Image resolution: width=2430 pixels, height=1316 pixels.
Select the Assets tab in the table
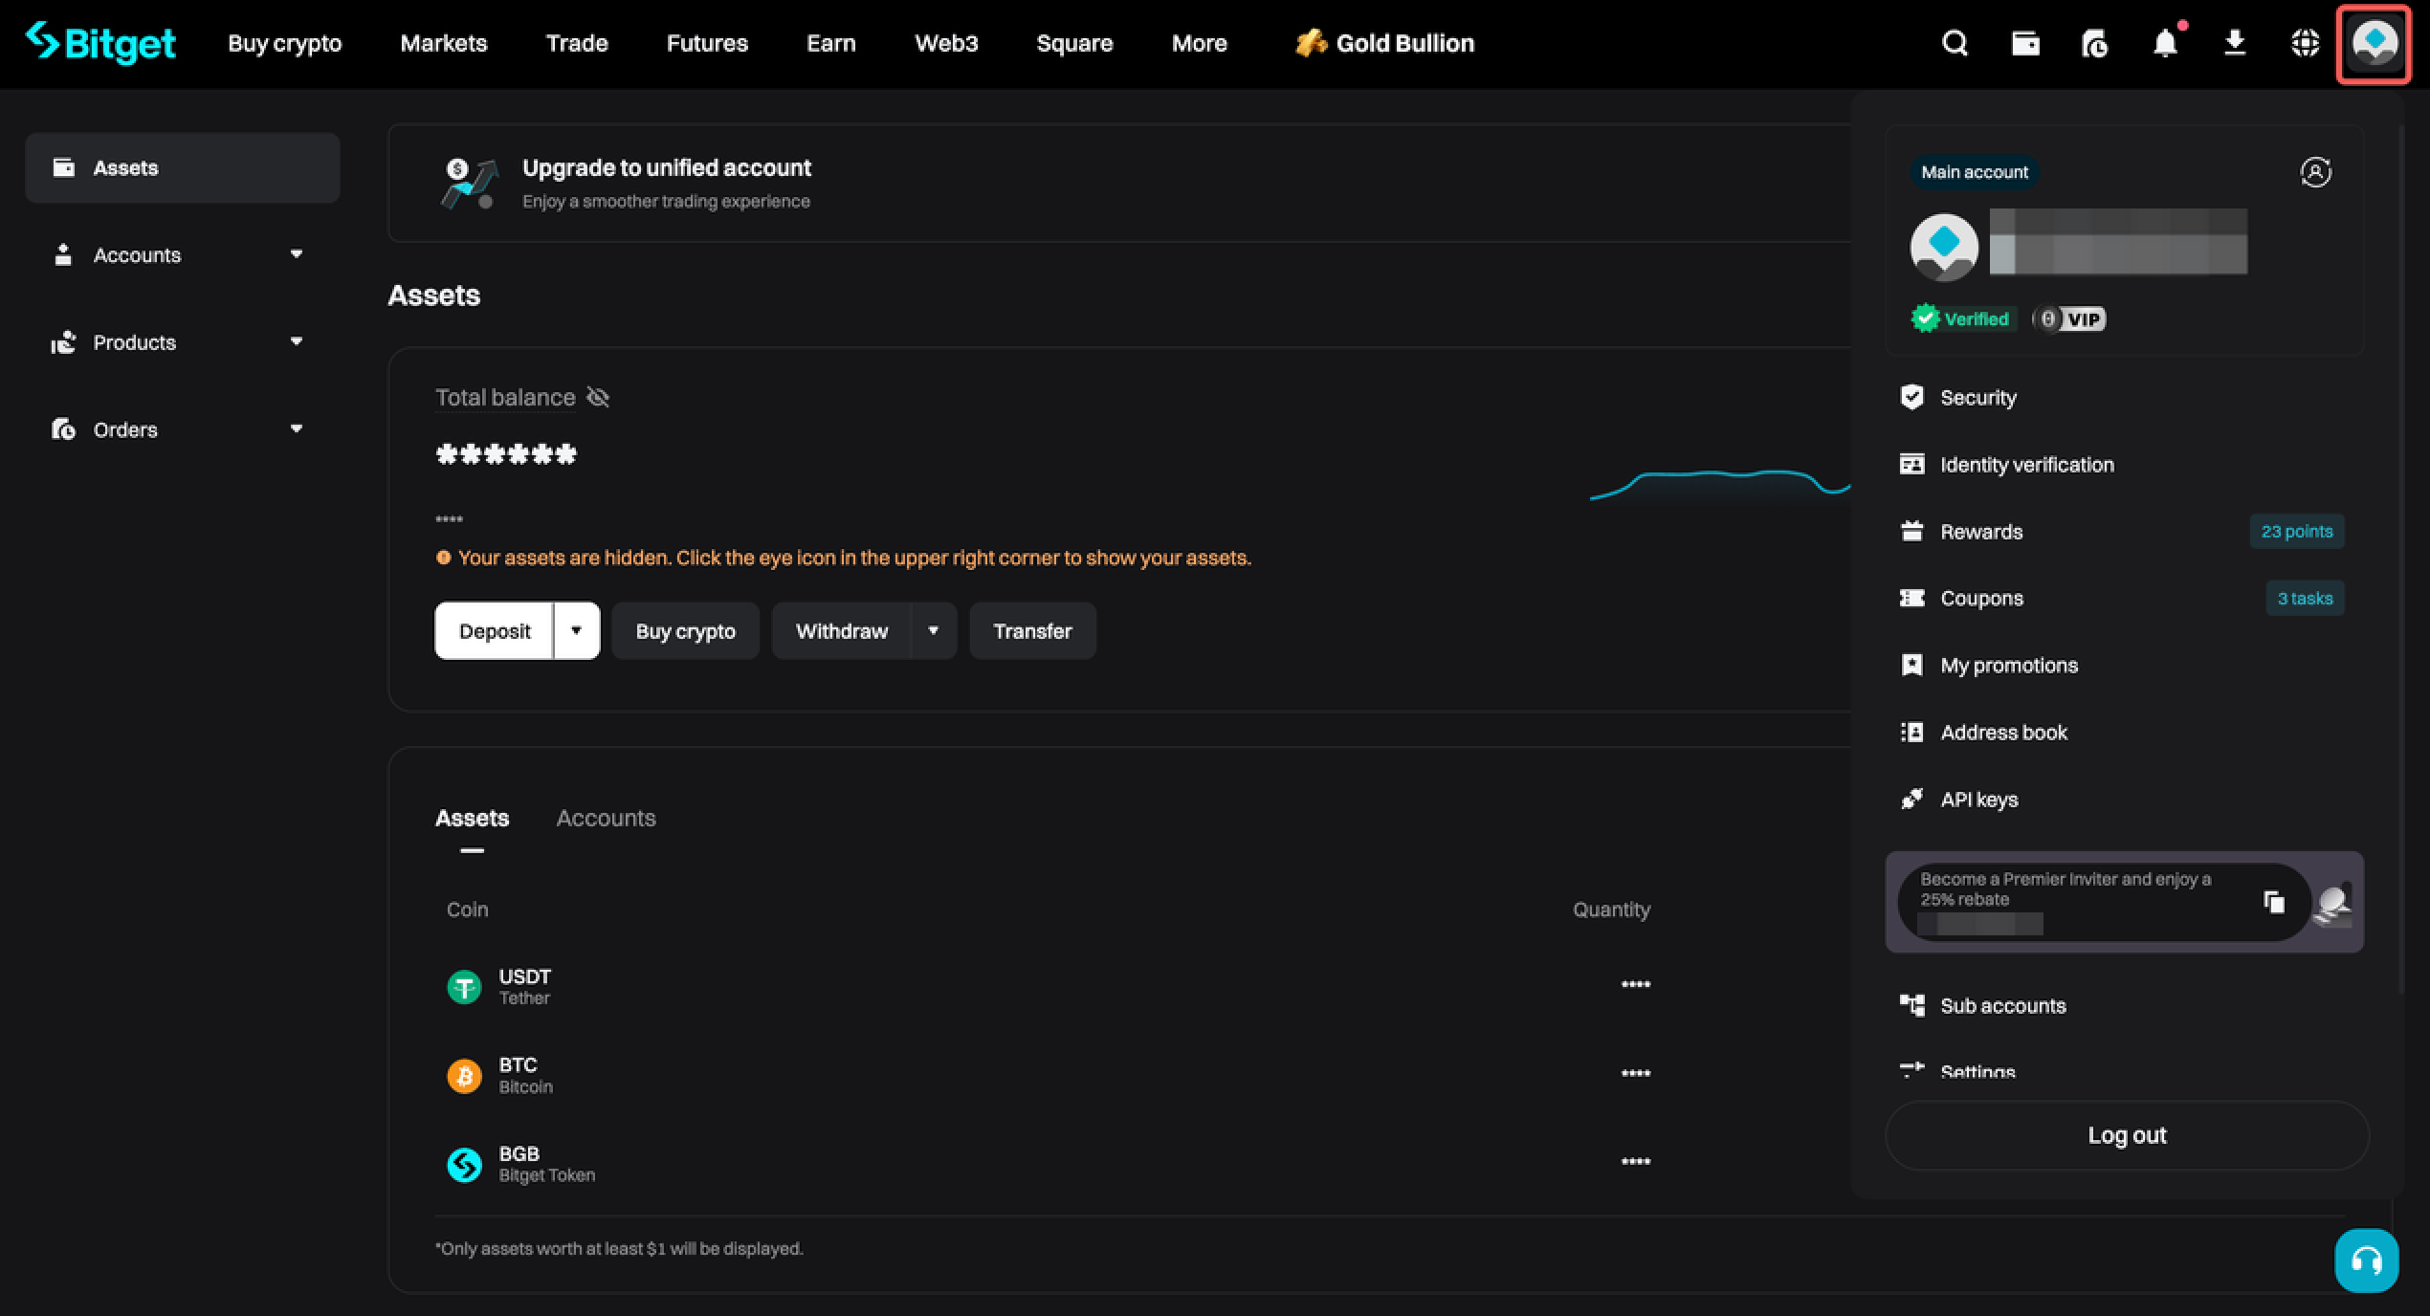click(x=472, y=818)
